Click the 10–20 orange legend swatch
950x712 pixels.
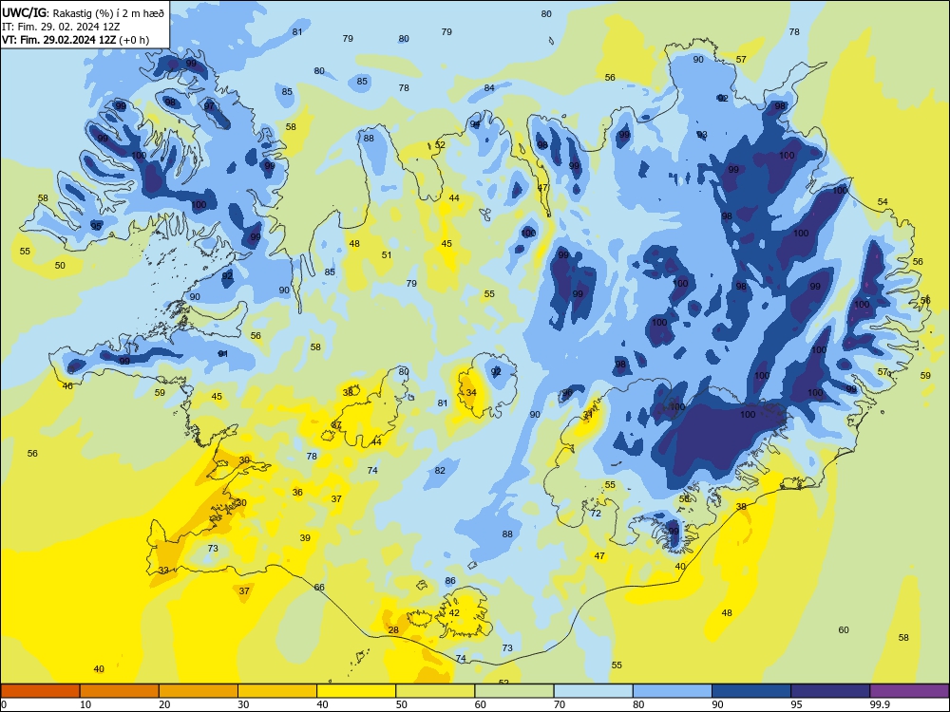click(x=120, y=691)
